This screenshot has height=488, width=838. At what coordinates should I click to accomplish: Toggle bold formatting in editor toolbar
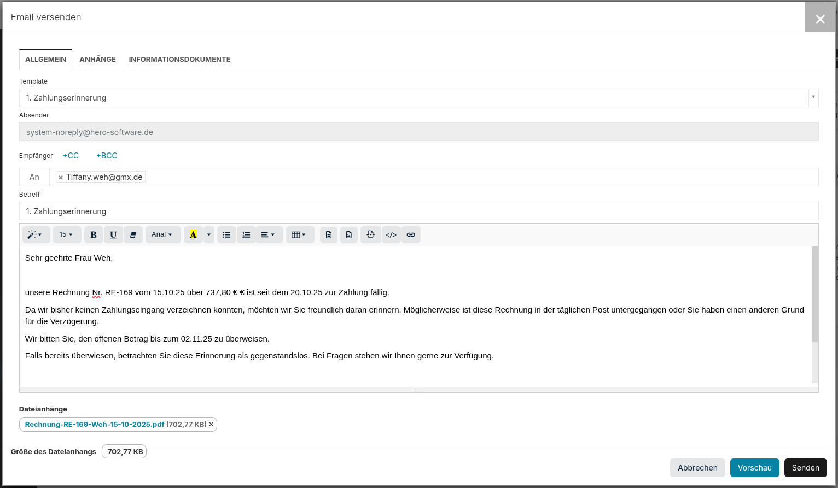tap(94, 235)
